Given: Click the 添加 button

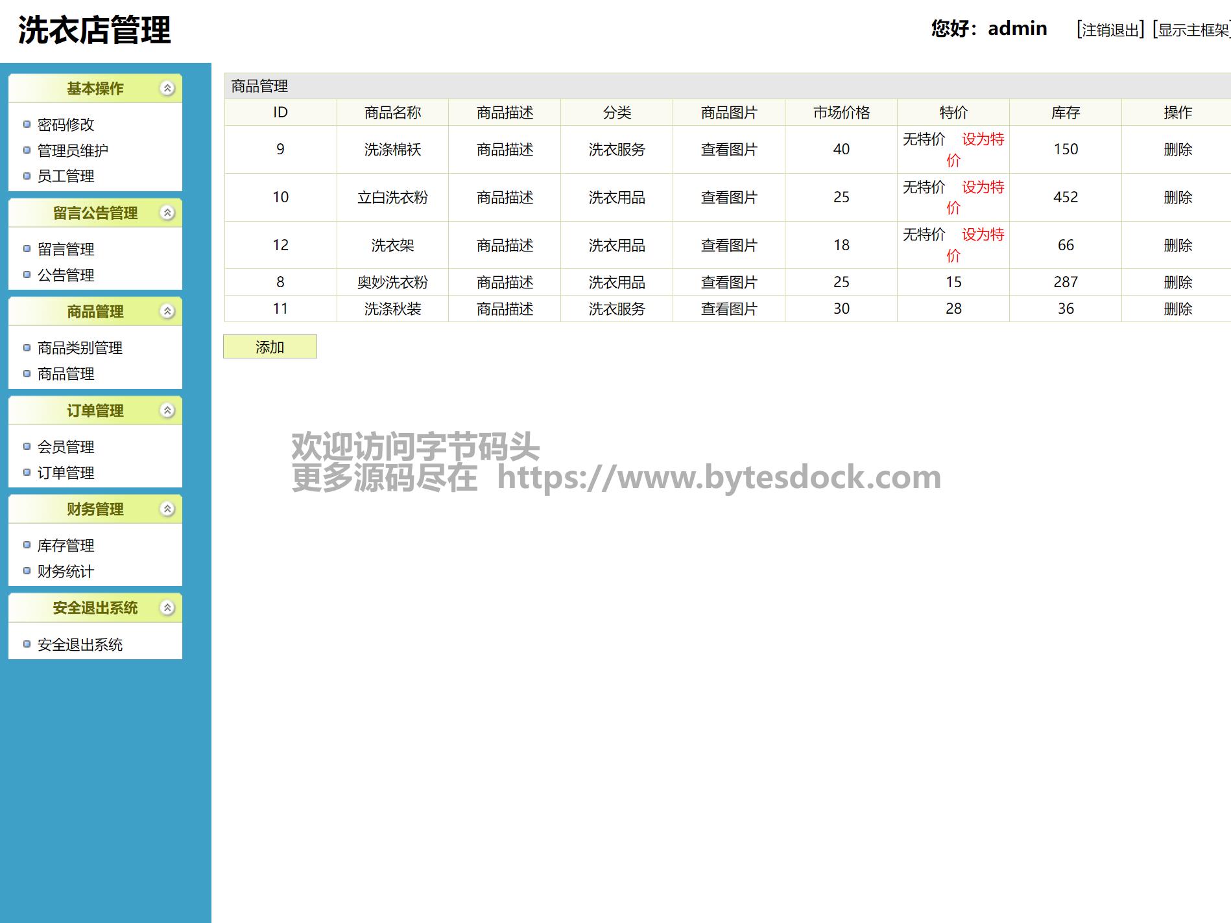Looking at the screenshot, I should click(270, 347).
